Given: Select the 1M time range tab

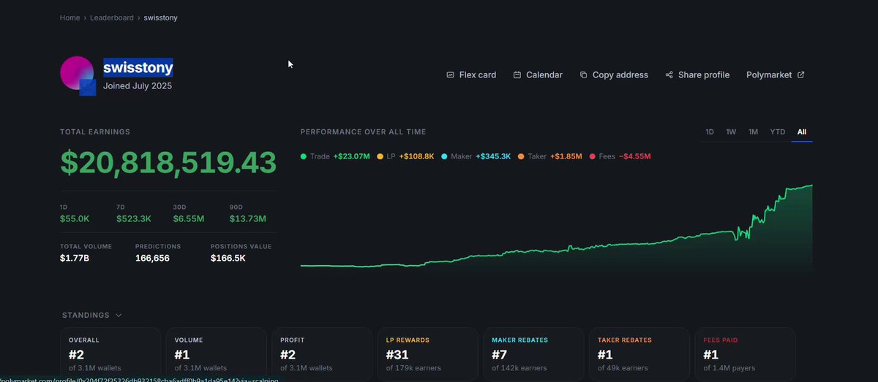Looking at the screenshot, I should (753, 132).
